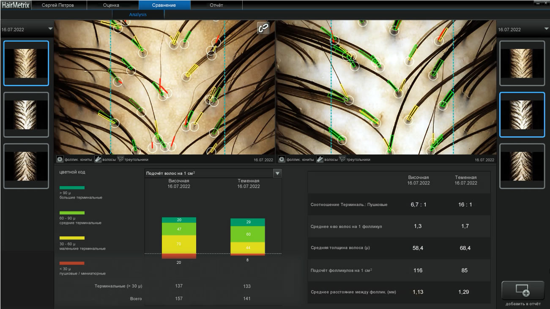Click the HairMetrix logo

[x=15, y=5]
